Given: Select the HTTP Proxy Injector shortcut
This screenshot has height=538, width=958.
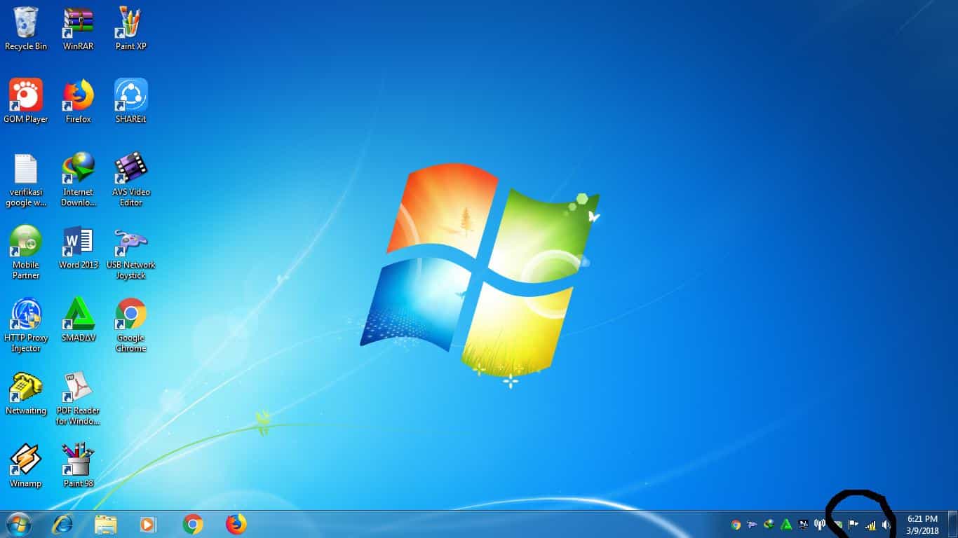Looking at the screenshot, I should pyautogui.click(x=26, y=325).
